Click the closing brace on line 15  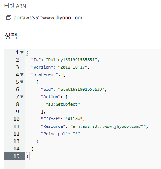point(27,156)
